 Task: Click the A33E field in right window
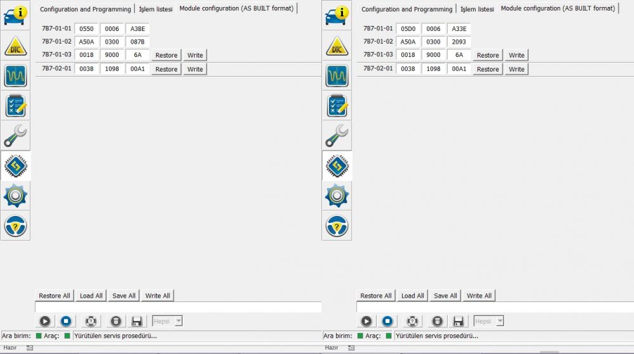click(x=459, y=28)
